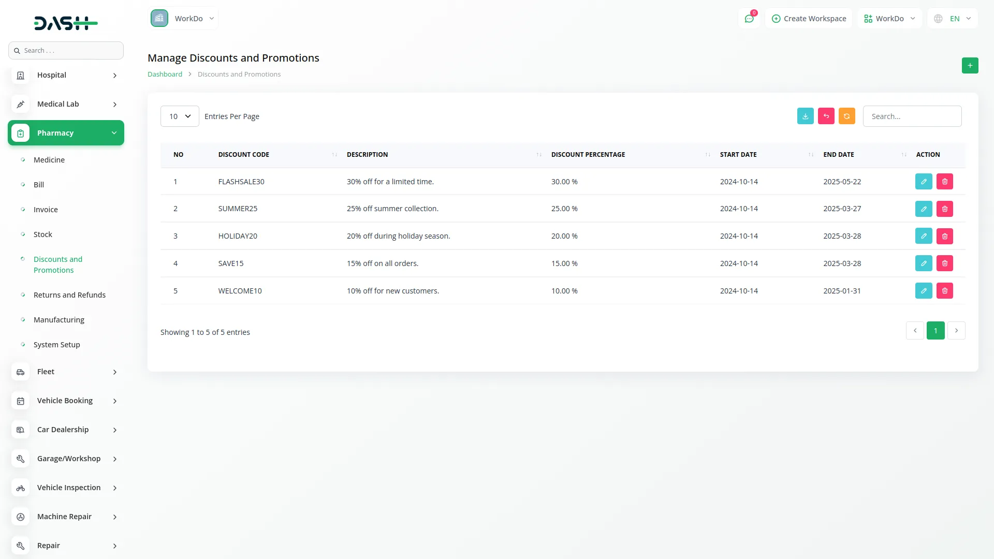Delete the HOLIDAY20 discount entry
994x559 pixels.
944,237
